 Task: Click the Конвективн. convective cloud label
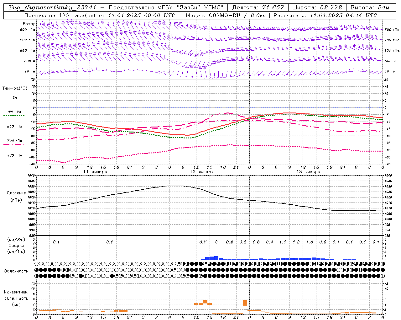[16, 292]
